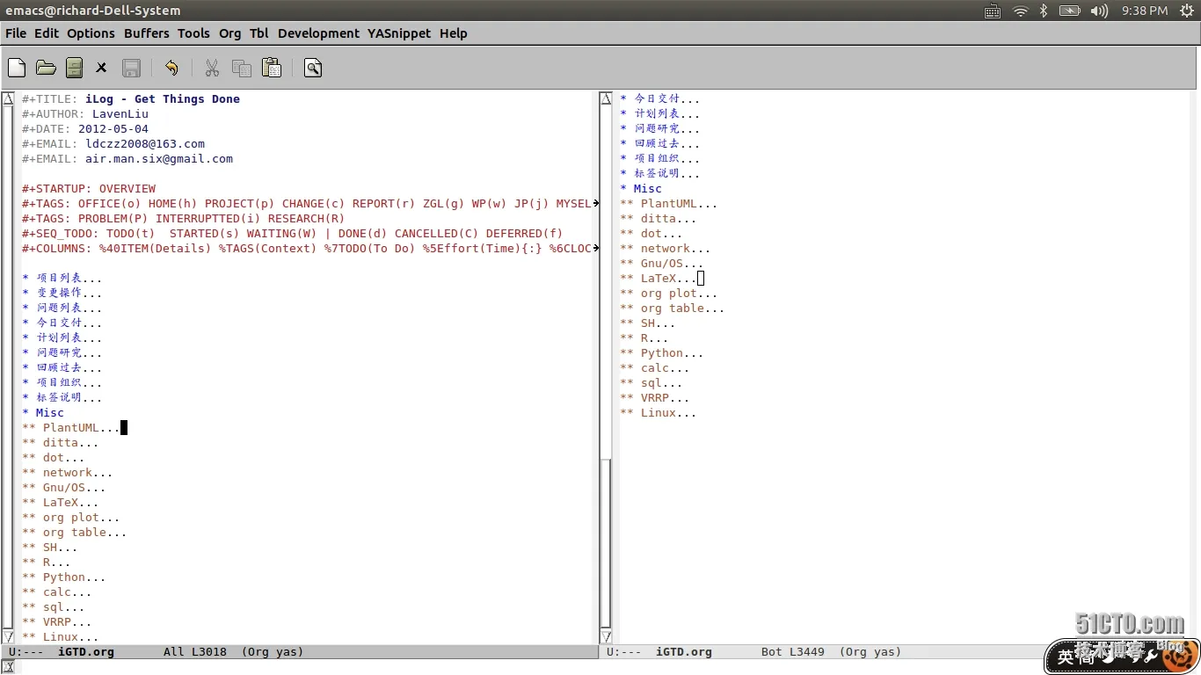Open an existing file via the folder icon
This screenshot has width=1201, height=675.
pos(46,68)
